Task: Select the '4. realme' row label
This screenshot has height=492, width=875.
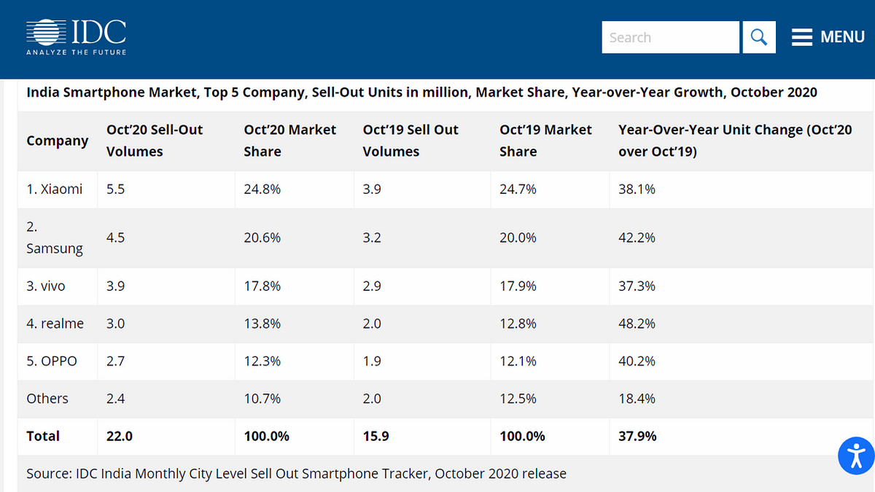Action: pyautogui.click(x=55, y=324)
